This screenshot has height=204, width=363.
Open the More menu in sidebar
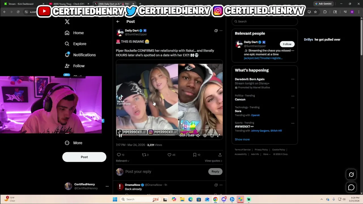pyautogui.click(x=73, y=143)
